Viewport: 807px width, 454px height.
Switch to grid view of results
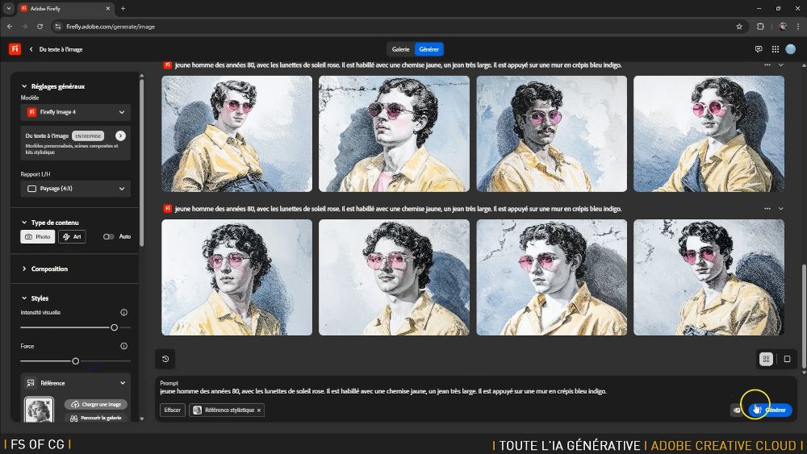pyautogui.click(x=766, y=359)
